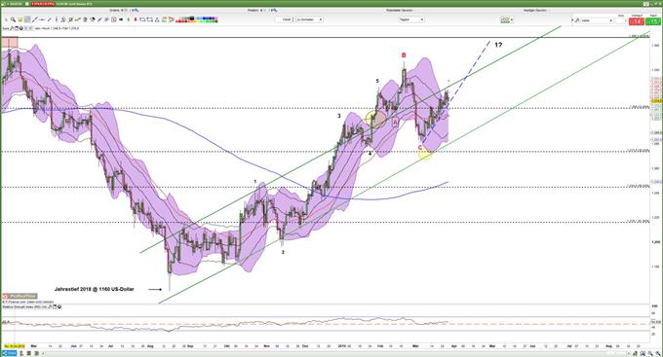Open the timeframe dropdown
663x357 pixels.
coord(411,19)
